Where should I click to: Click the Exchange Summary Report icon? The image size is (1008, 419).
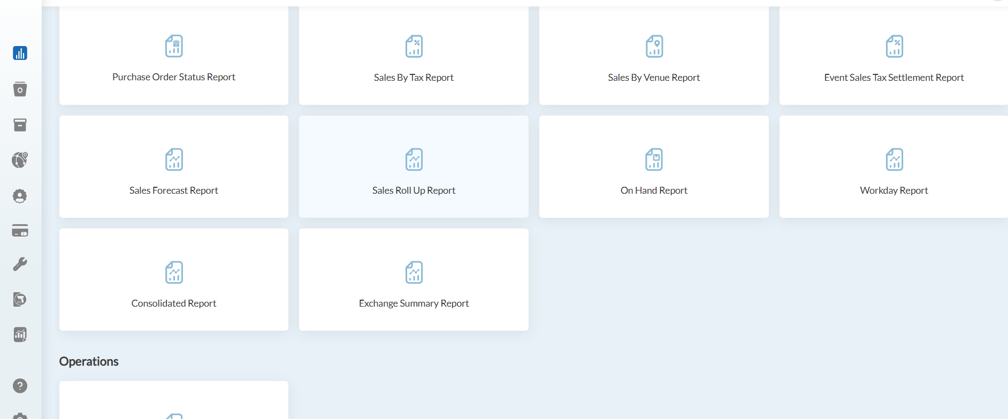pyautogui.click(x=414, y=272)
